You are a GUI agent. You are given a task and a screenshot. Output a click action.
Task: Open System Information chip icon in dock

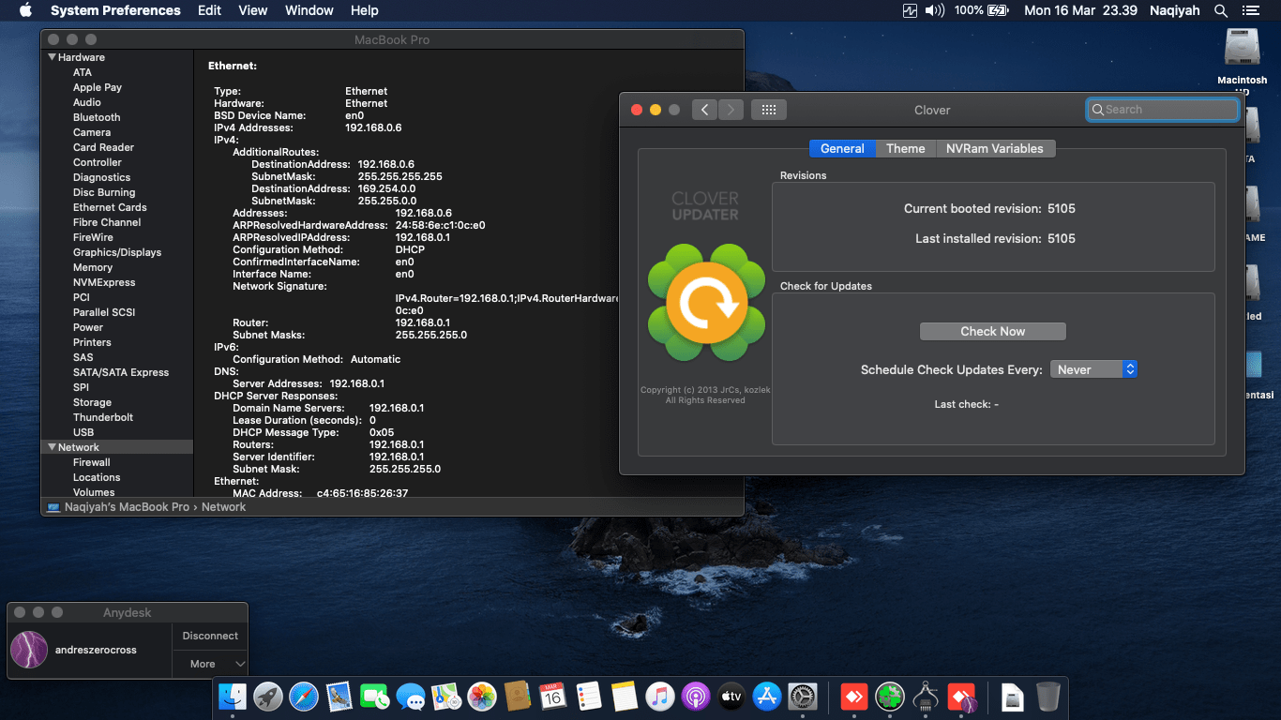[926, 697]
